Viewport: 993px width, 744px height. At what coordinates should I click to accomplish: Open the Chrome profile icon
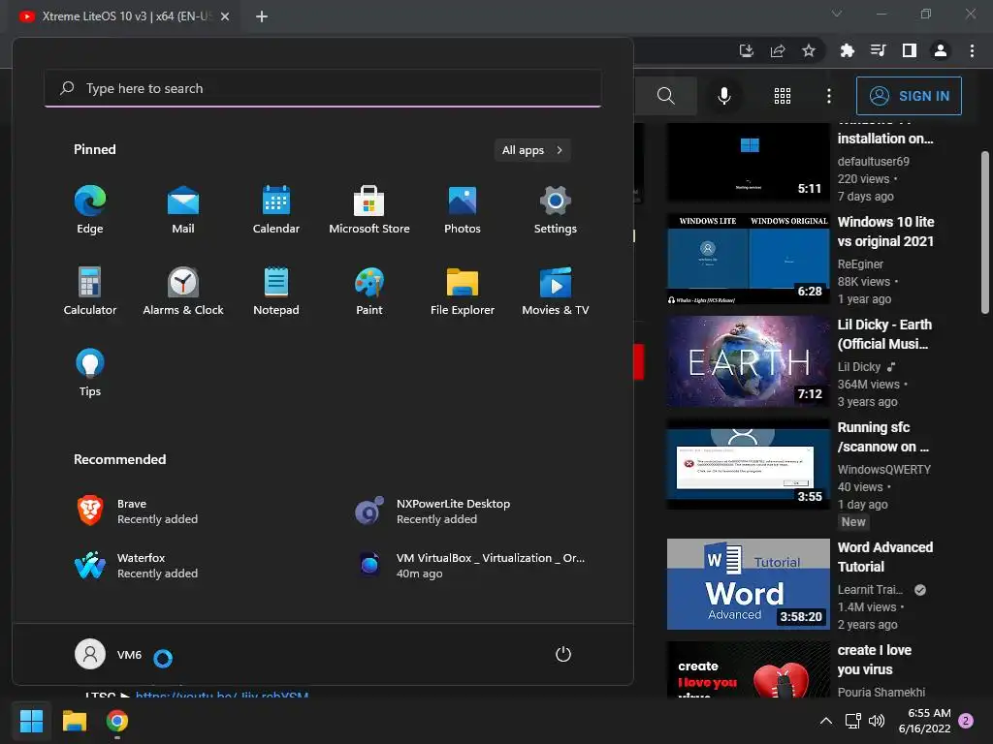pos(940,50)
